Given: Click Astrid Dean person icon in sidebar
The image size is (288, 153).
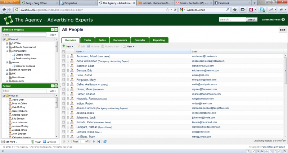Looking at the screenshot, I should click(x=10, y=99).
